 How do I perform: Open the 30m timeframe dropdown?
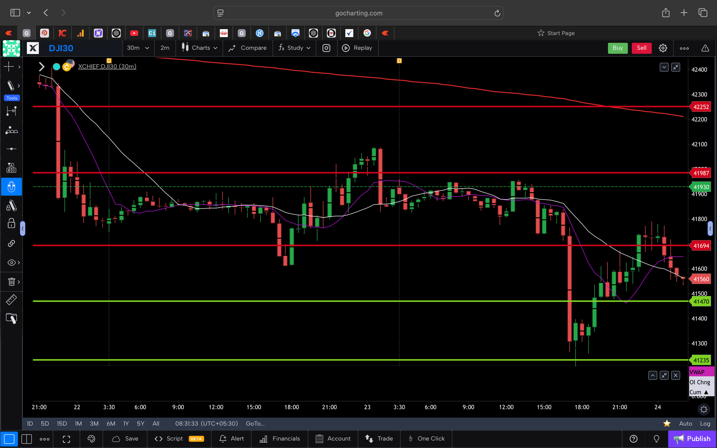pyautogui.click(x=138, y=48)
